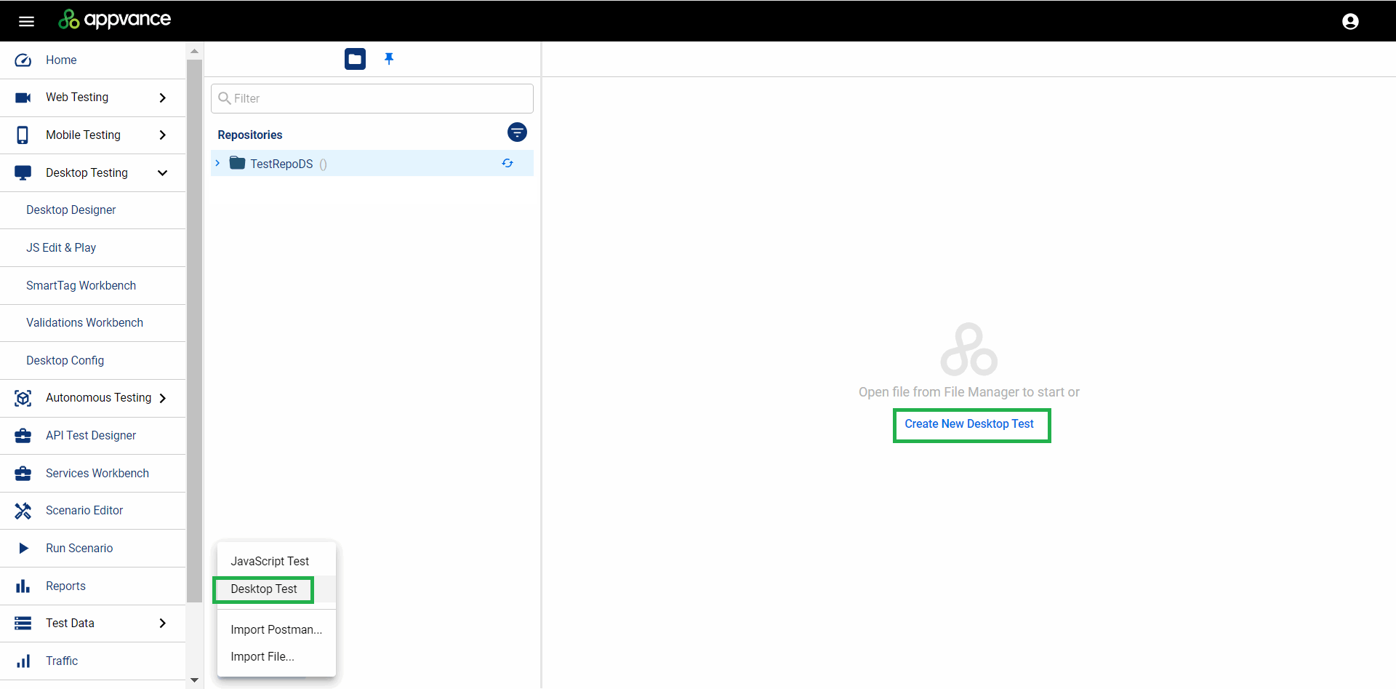Click Create New Desktop Test link
The image size is (1396, 689).
[968, 424]
